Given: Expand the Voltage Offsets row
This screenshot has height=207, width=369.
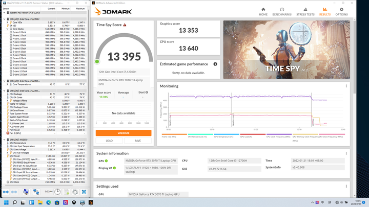Looking at the screenshot, I should 8,101.
